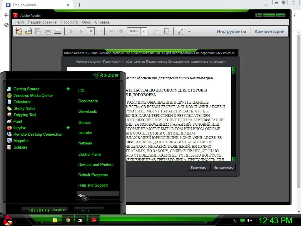Go to next page arrow button

(x=81, y=31)
